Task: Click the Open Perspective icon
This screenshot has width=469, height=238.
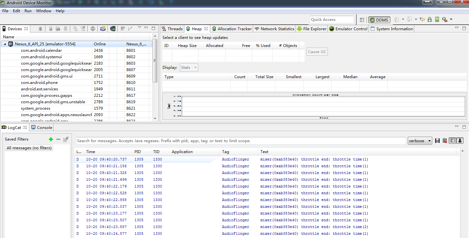Action: tap(362, 20)
